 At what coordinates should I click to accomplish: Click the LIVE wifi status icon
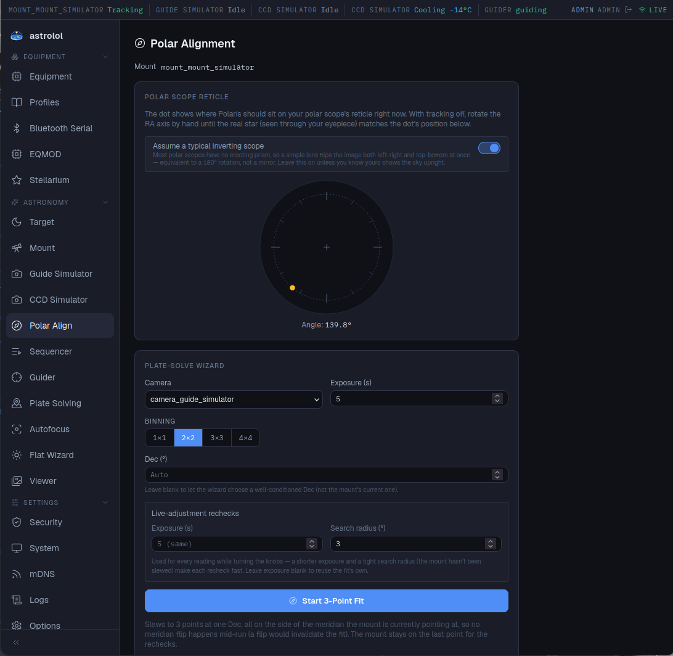tap(642, 9)
